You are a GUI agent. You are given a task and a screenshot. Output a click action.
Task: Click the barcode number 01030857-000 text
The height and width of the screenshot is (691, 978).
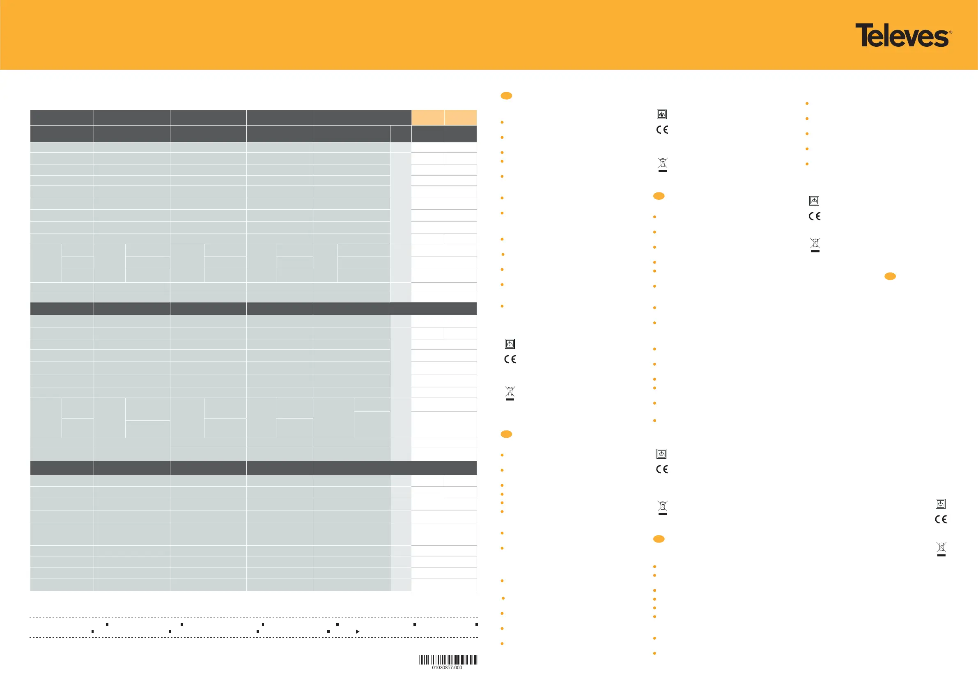447,668
